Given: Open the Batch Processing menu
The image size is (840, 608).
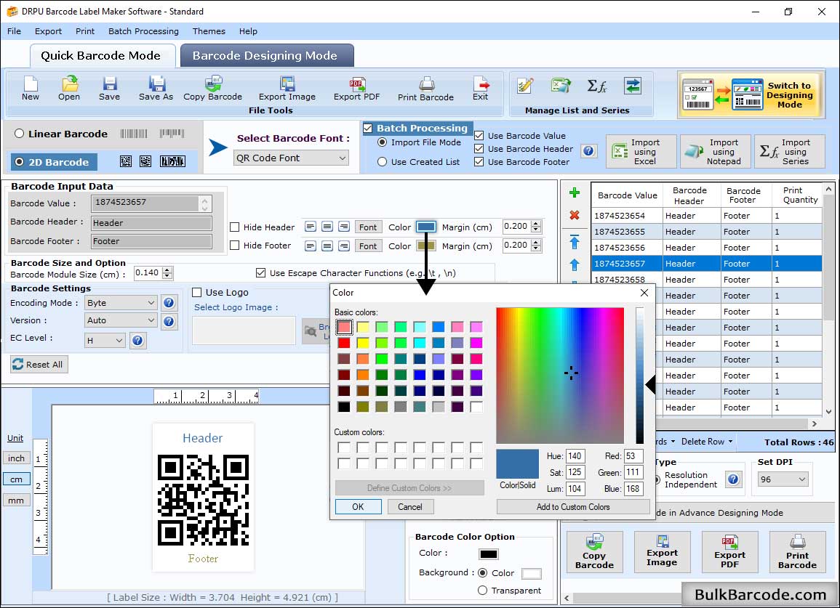Looking at the screenshot, I should [143, 31].
